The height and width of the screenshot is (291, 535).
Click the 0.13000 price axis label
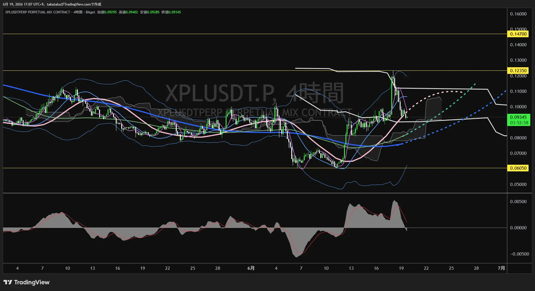coord(518,60)
